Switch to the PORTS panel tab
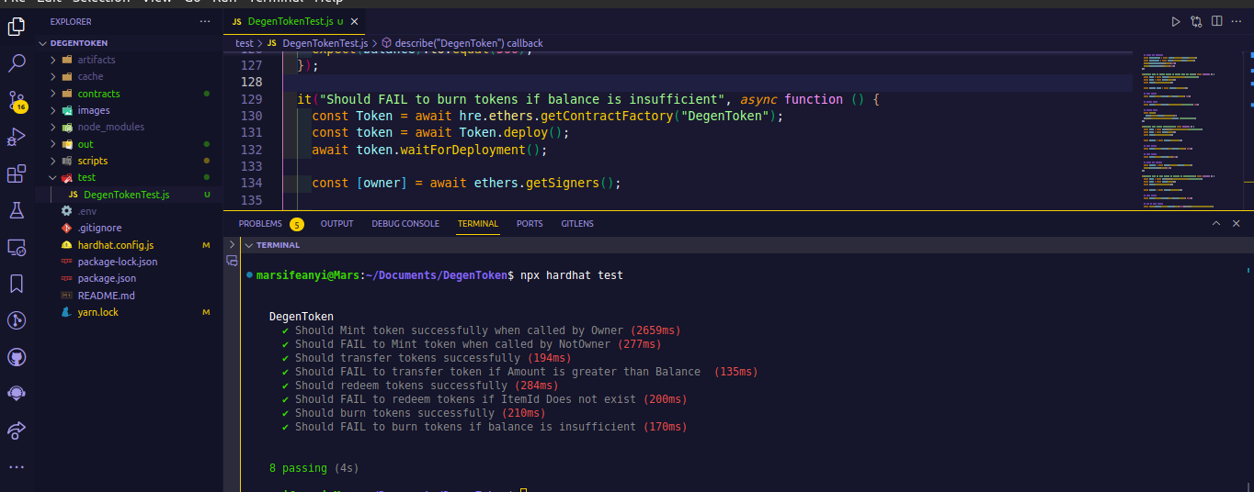The height and width of the screenshot is (492, 1254). [530, 224]
